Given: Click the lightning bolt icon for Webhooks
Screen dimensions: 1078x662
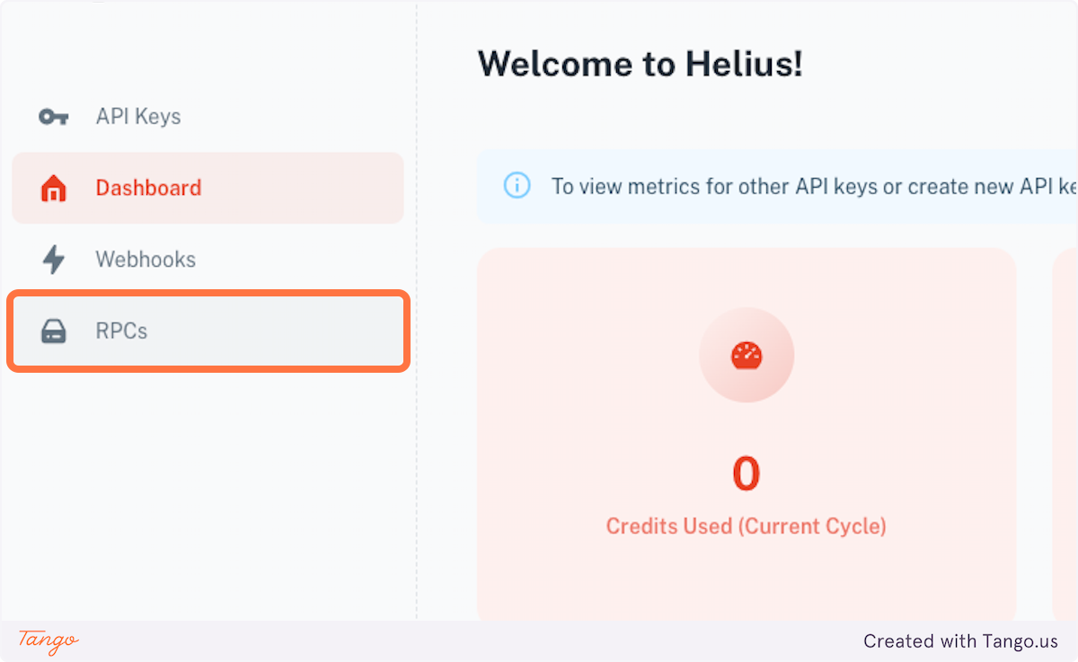Looking at the screenshot, I should (51, 260).
